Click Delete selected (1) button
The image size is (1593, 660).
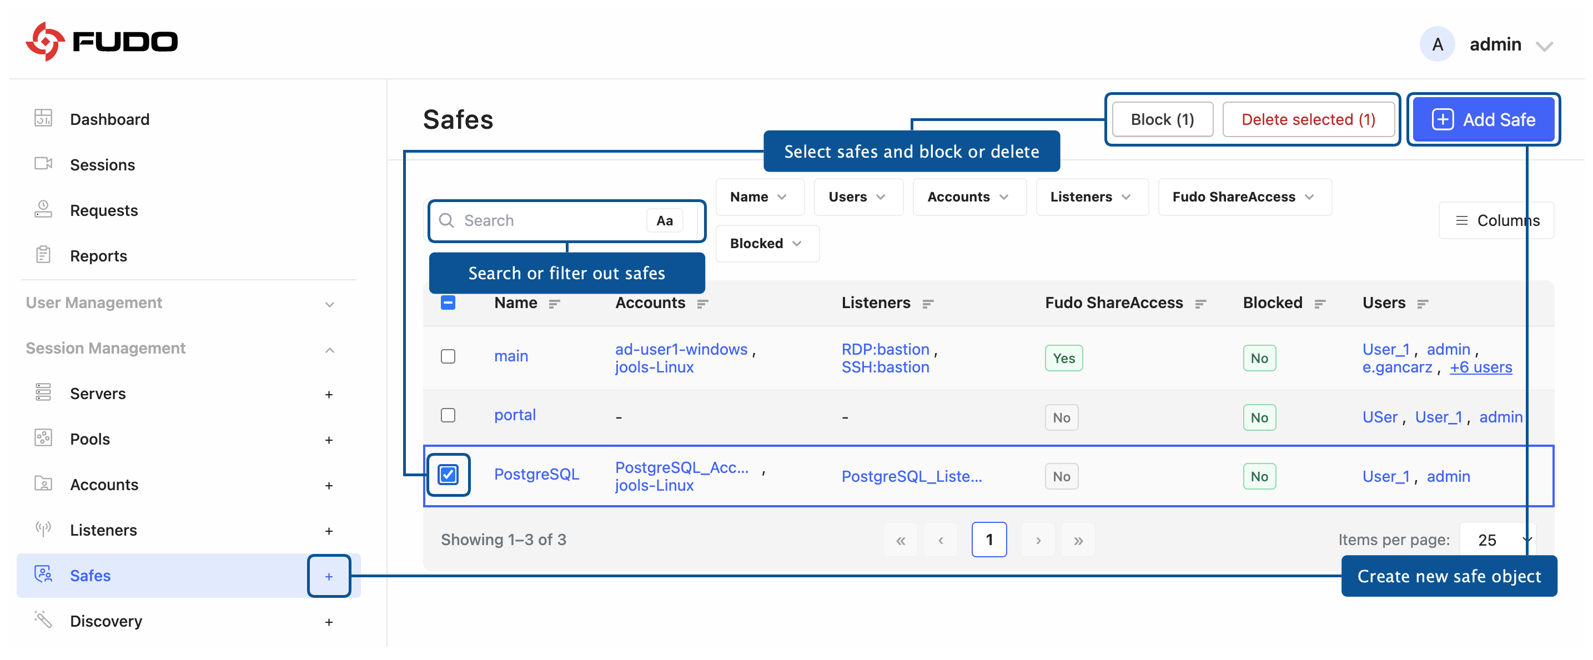coord(1308,120)
